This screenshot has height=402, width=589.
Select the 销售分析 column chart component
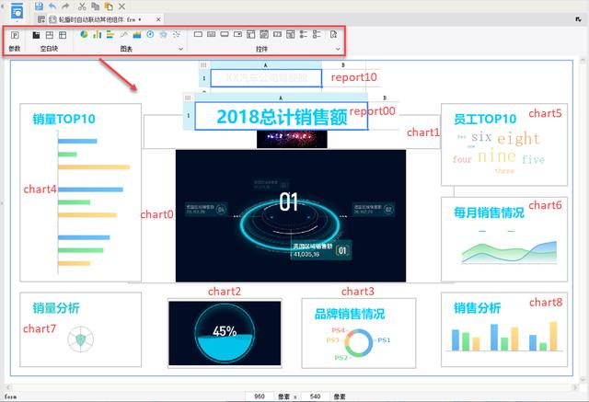[504, 329]
